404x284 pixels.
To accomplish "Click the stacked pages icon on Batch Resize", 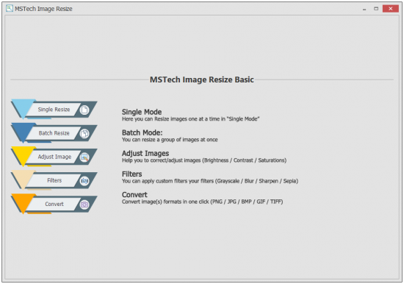I will [x=84, y=133].
